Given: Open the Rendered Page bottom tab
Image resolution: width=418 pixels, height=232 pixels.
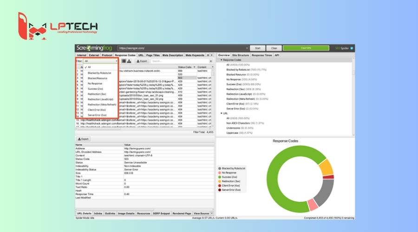Looking at the screenshot, I should click(182, 213).
